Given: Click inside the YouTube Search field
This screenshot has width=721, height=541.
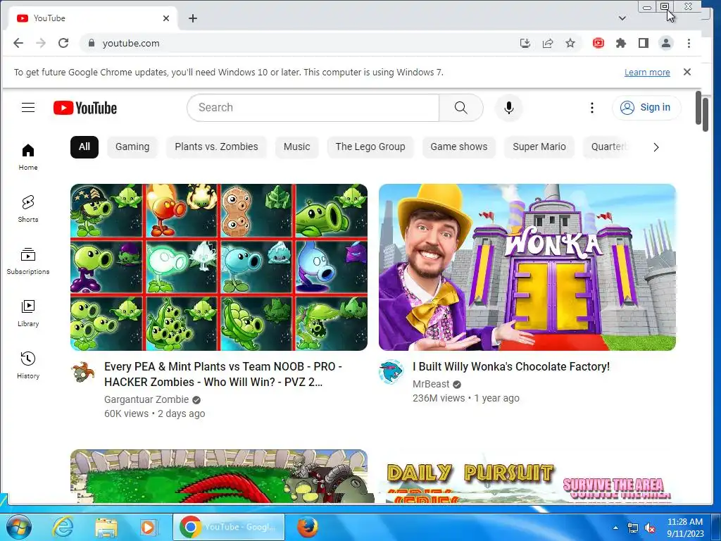Looking at the screenshot, I should 313,108.
